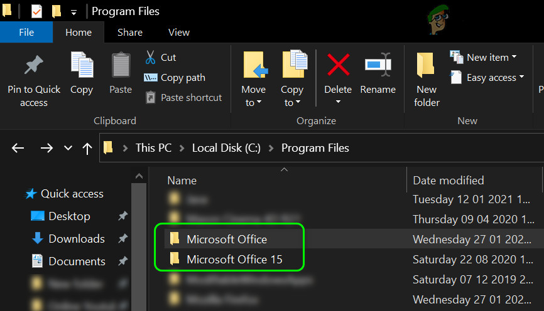Click the red Delete icon
Image resolution: width=544 pixels, height=311 pixels.
[x=338, y=65]
